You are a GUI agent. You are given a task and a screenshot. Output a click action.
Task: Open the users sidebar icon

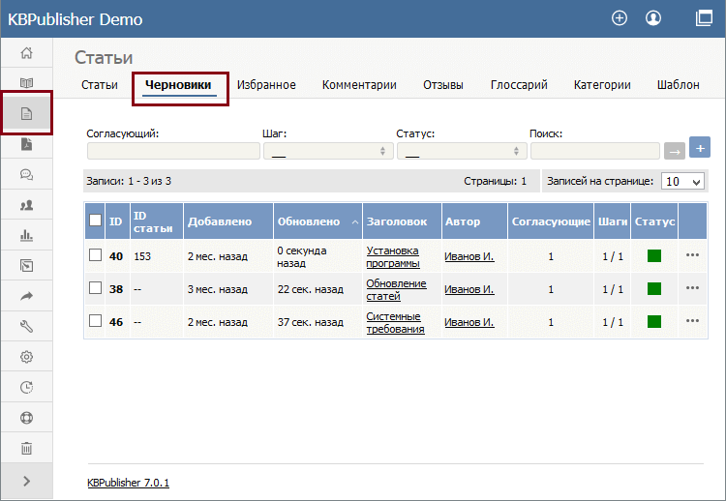26,205
